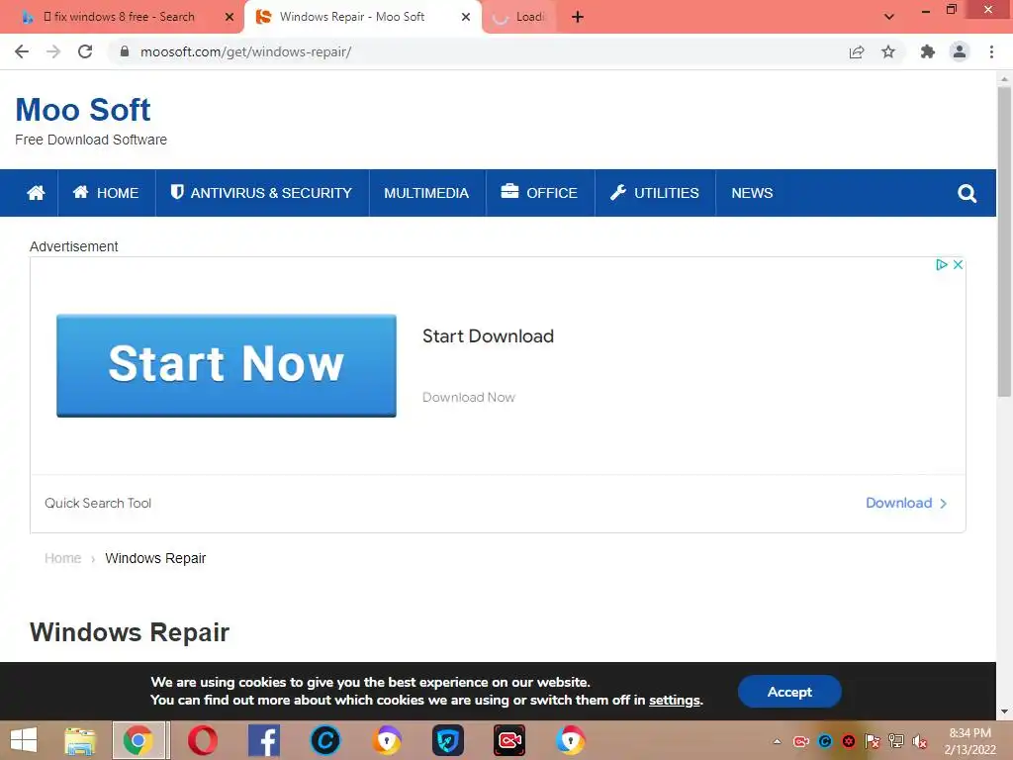
Task: Show hidden system tray icons
Action: pyautogui.click(x=778, y=741)
